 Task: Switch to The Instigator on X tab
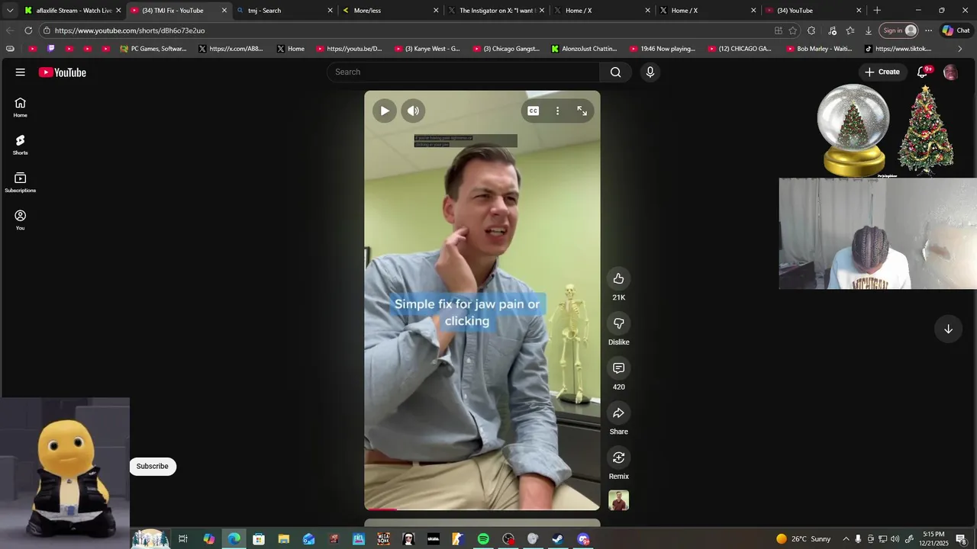click(495, 11)
